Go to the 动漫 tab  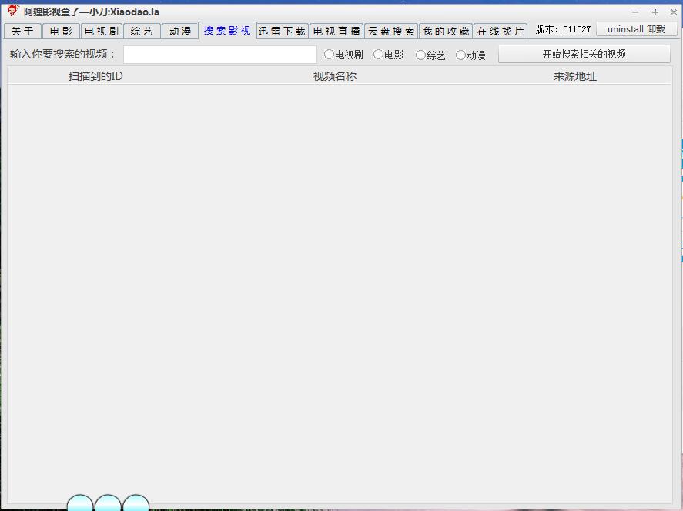pos(180,32)
